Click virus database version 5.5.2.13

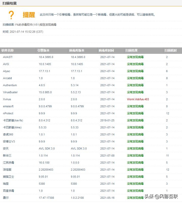pos(76,92)
